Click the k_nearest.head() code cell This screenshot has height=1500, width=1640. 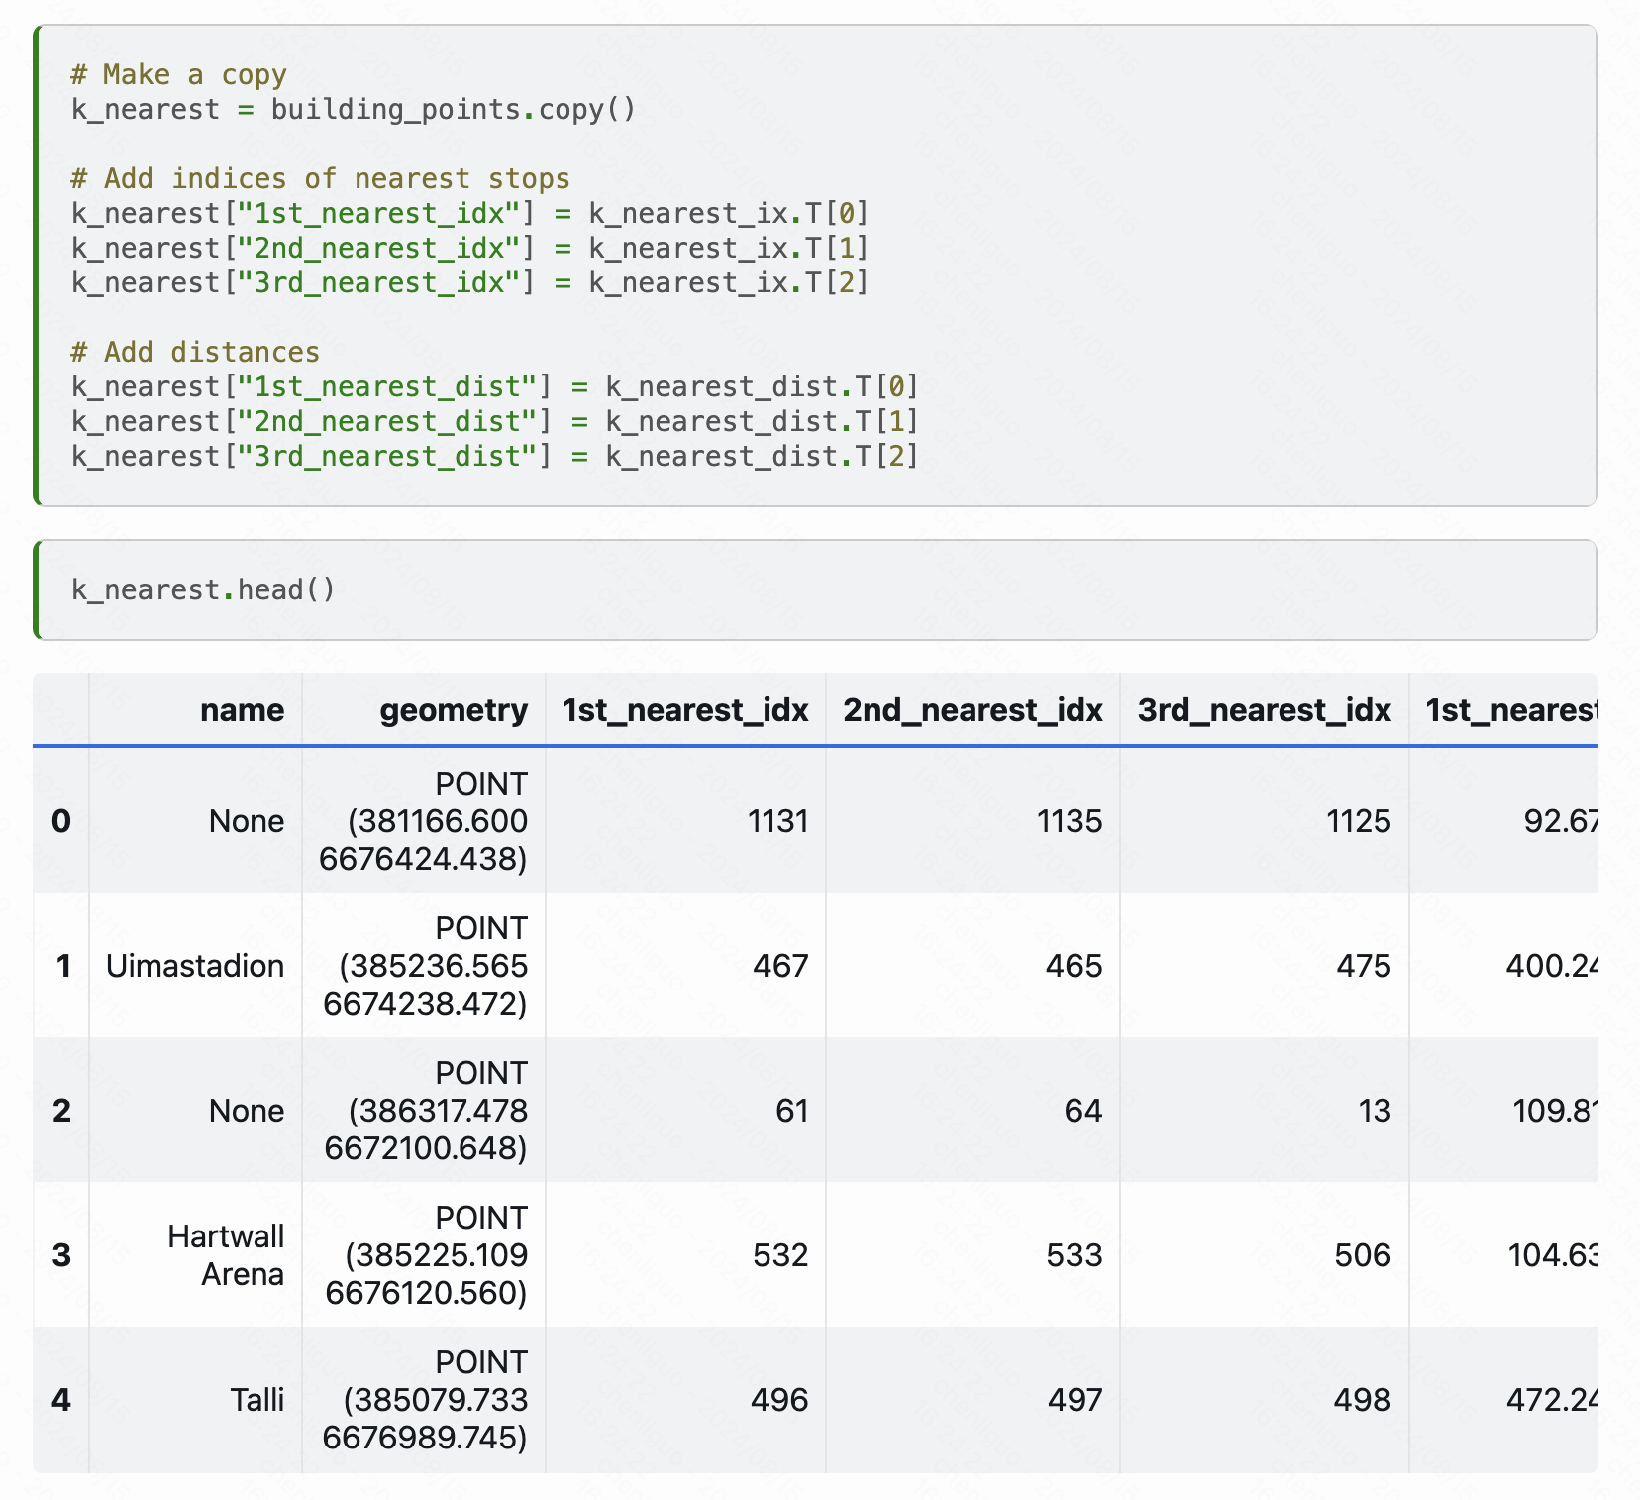click(x=203, y=590)
